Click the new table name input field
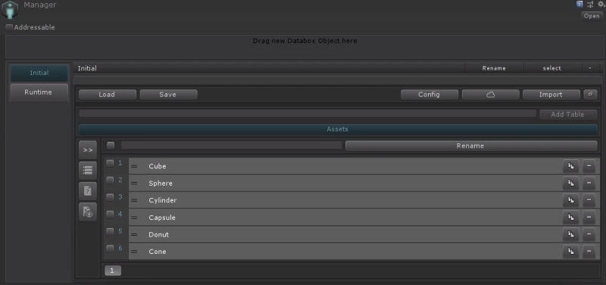Viewport: 606px width, 285px height. point(308,113)
